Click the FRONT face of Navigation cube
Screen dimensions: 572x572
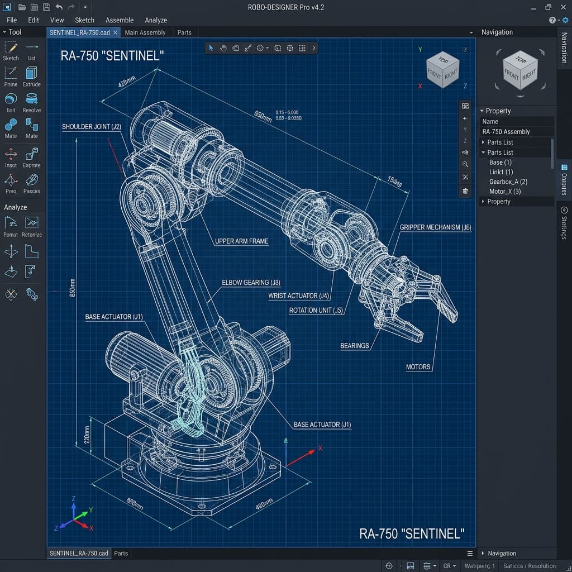[x=511, y=75]
